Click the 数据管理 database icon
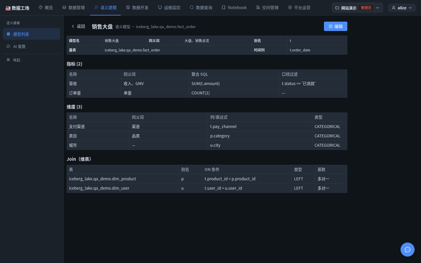This screenshot has height=263, width=421. 64,7
